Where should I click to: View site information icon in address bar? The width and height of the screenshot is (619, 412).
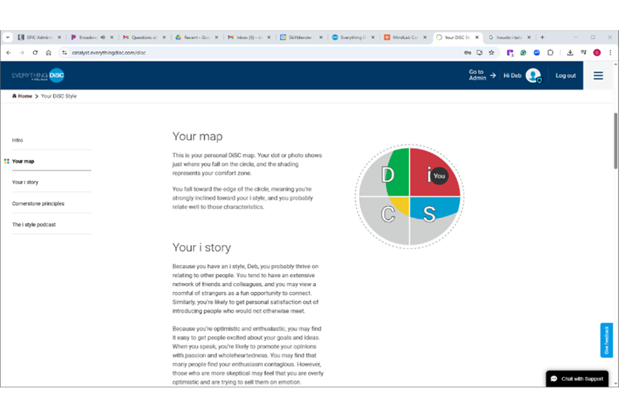pyautogui.click(x=64, y=53)
